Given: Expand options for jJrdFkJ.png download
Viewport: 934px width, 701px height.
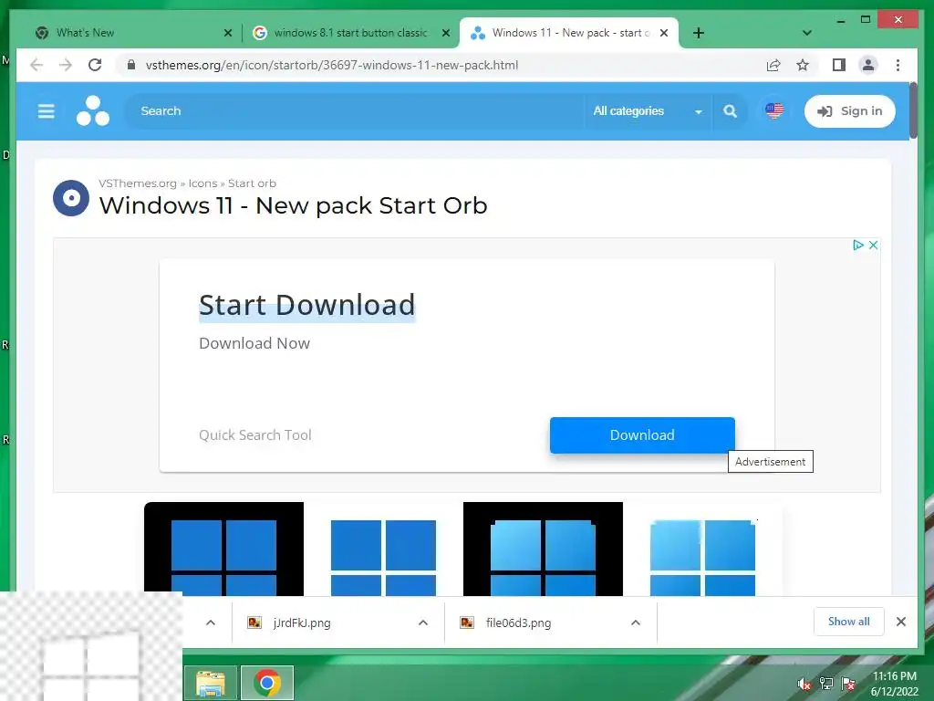Looking at the screenshot, I should 423,623.
